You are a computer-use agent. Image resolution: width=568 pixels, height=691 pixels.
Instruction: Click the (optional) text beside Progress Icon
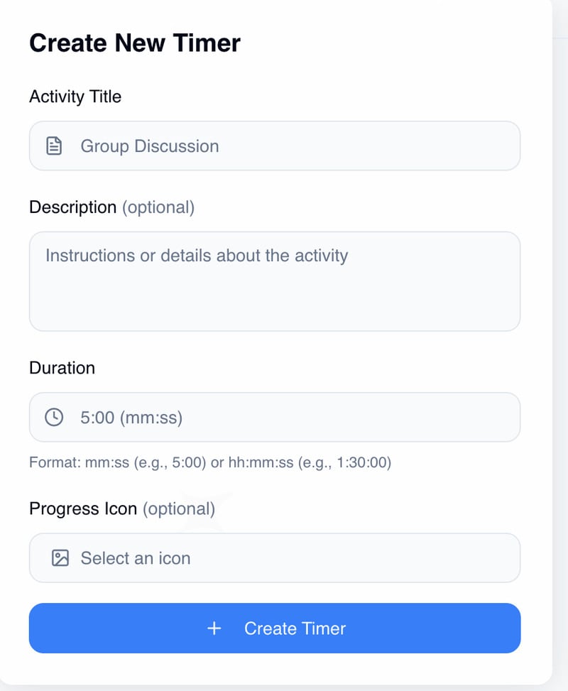pyautogui.click(x=179, y=509)
